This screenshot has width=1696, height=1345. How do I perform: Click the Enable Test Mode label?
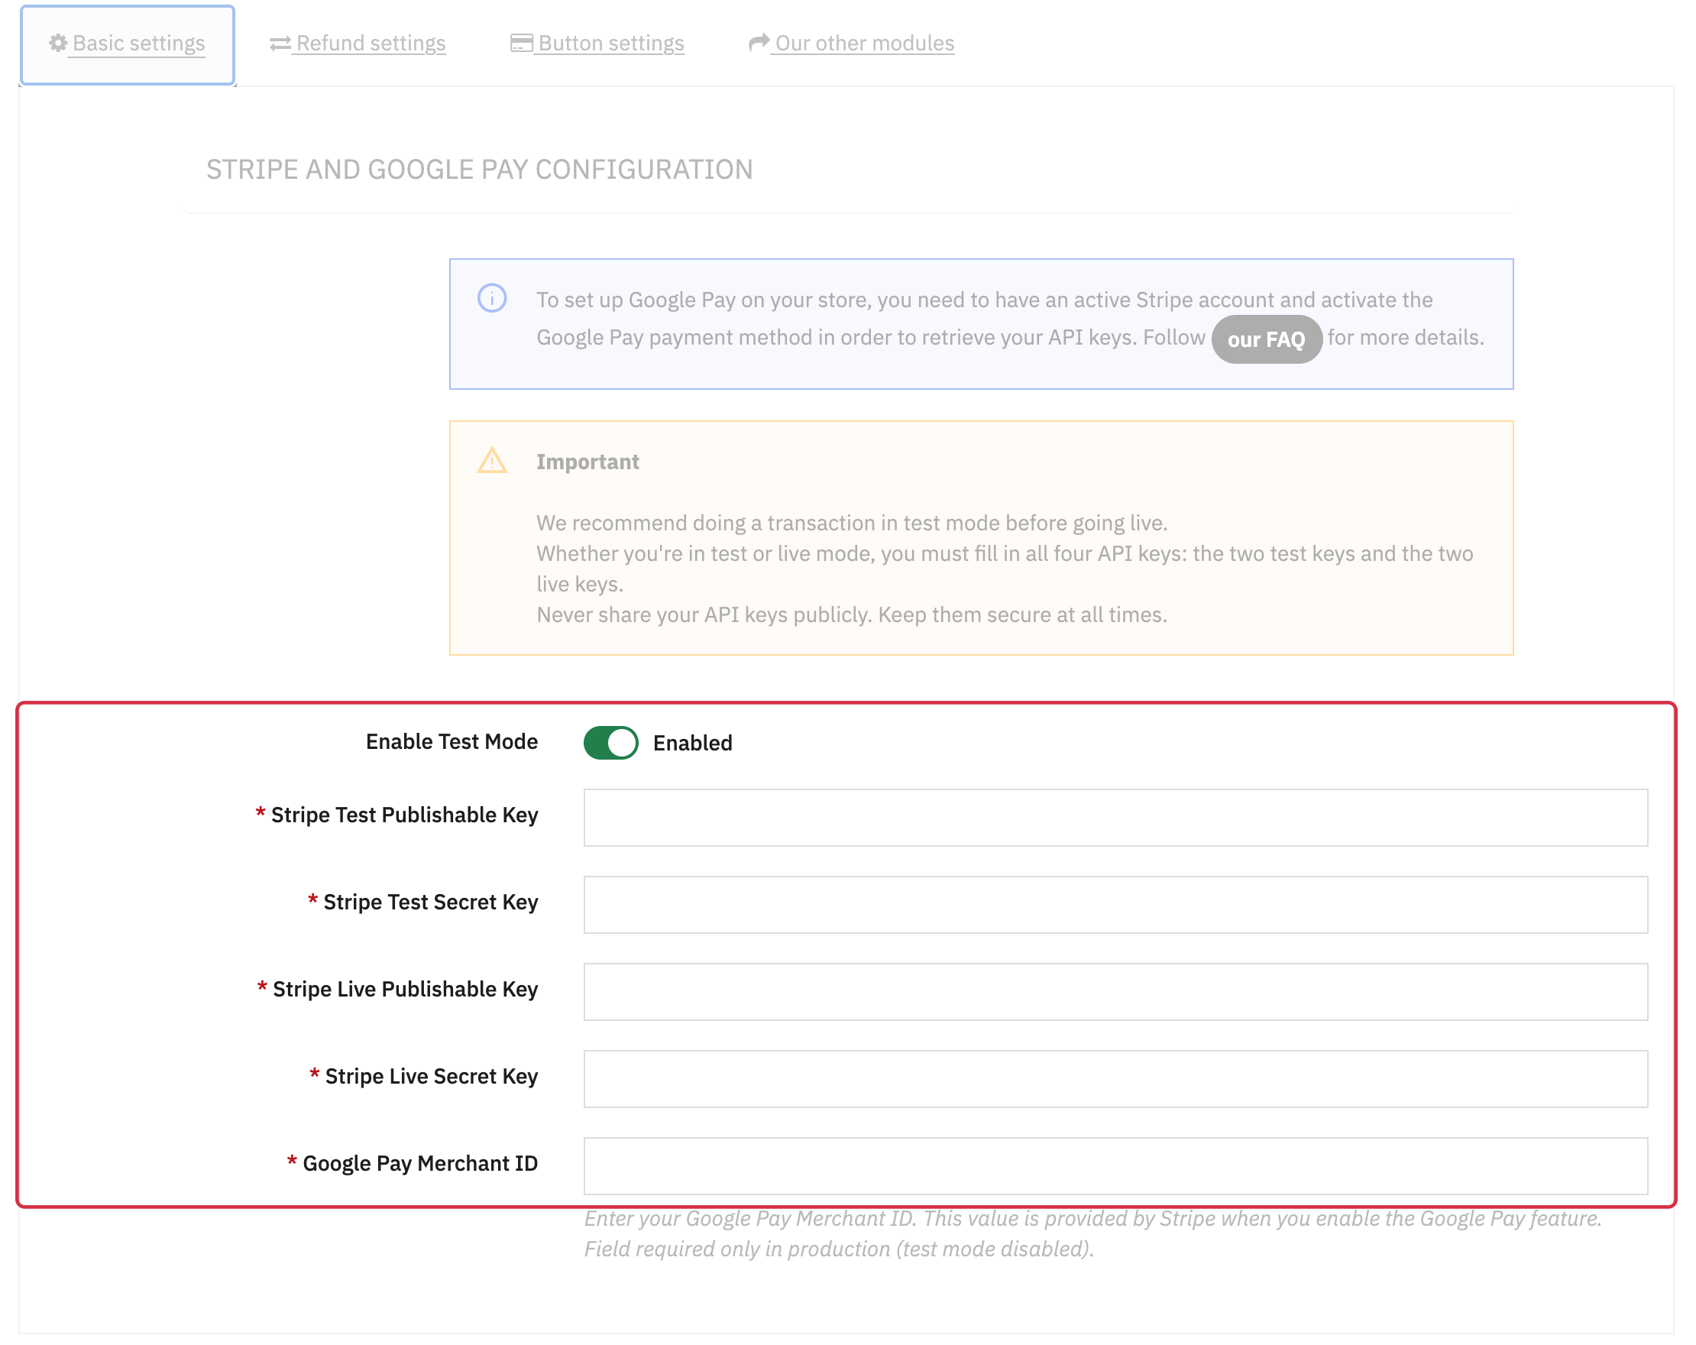(x=452, y=741)
